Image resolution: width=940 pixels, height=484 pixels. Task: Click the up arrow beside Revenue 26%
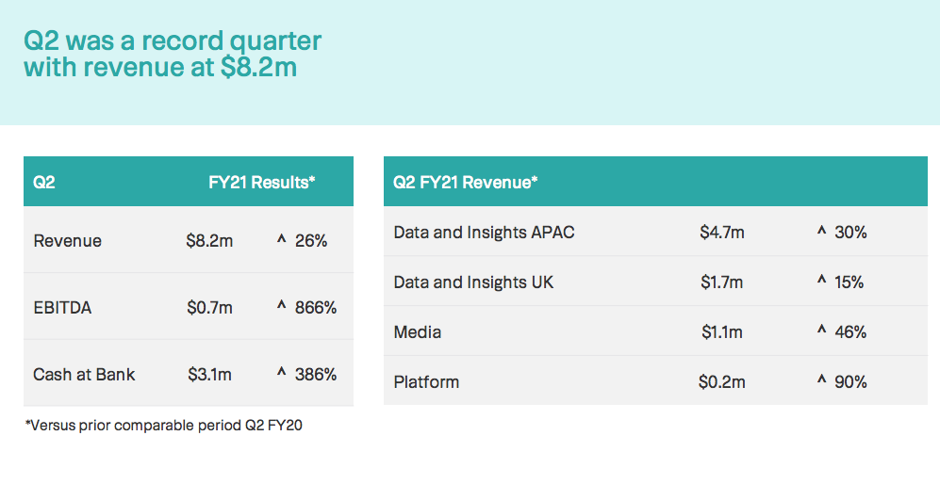pyautogui.click(x=281, y=239)
